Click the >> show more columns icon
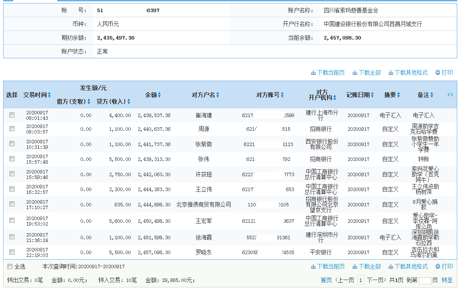 point(450,95)
